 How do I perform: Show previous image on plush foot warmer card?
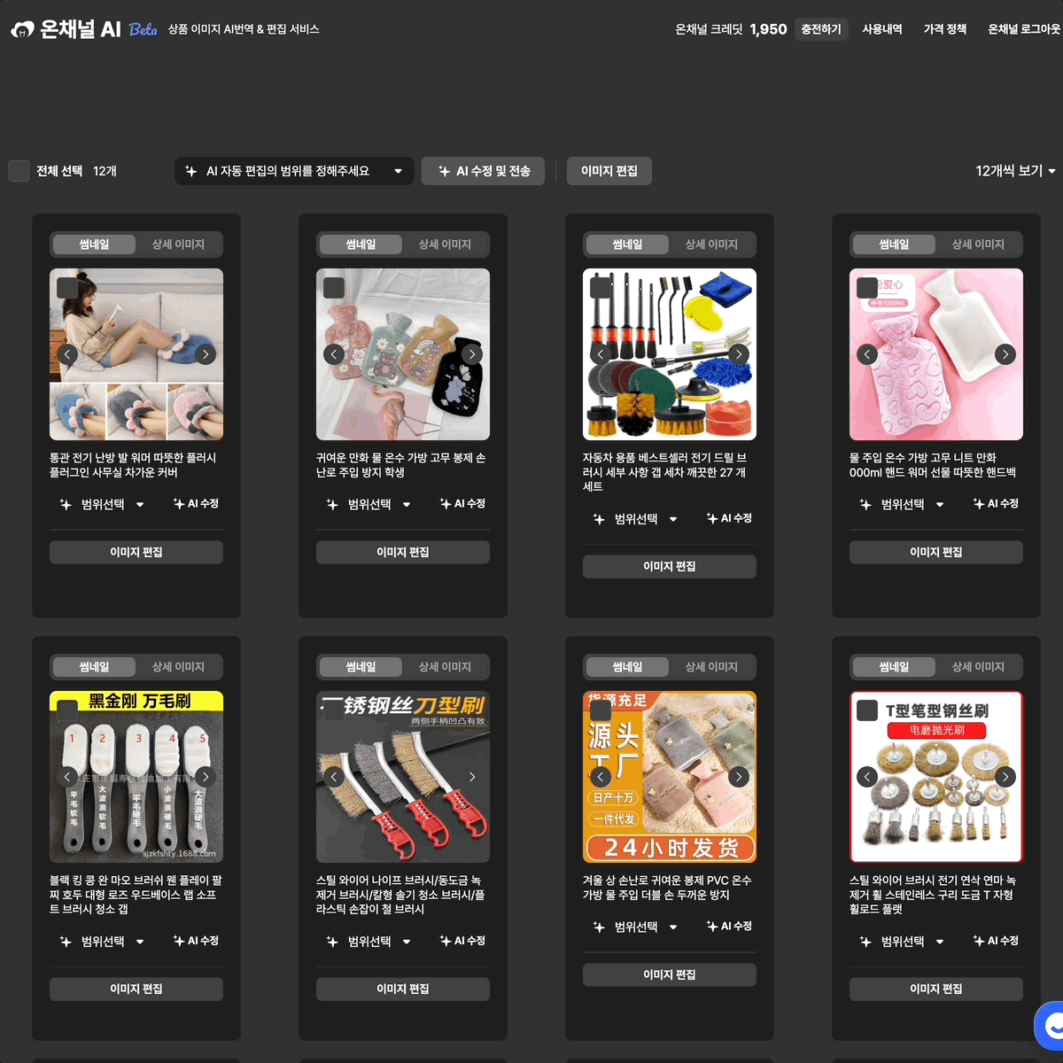67,354
